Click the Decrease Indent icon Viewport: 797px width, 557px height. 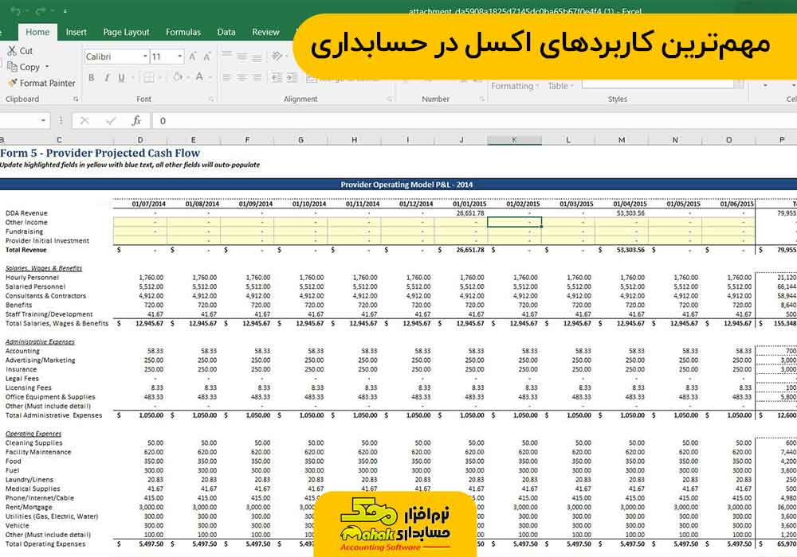(x=277, y=78)
